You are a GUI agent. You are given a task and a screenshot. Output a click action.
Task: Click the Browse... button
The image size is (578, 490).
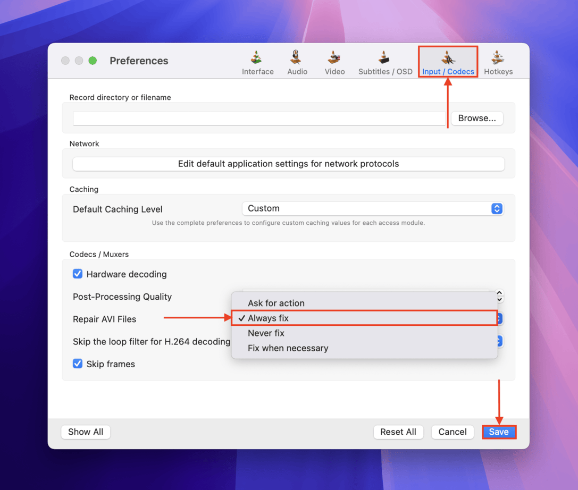(x=477, y=119)
